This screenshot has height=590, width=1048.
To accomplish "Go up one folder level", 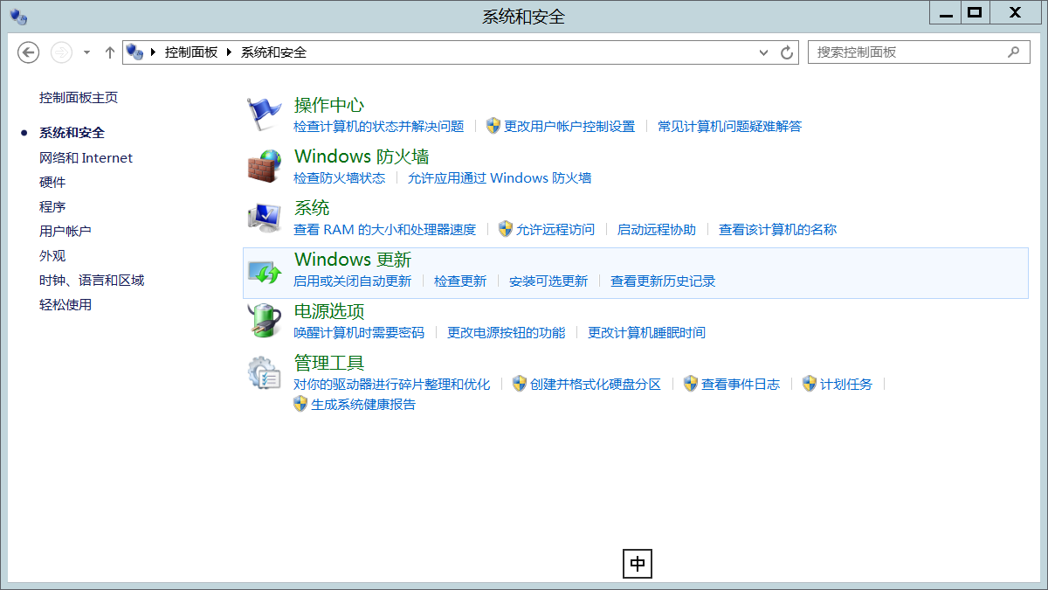I will (110, 52).
